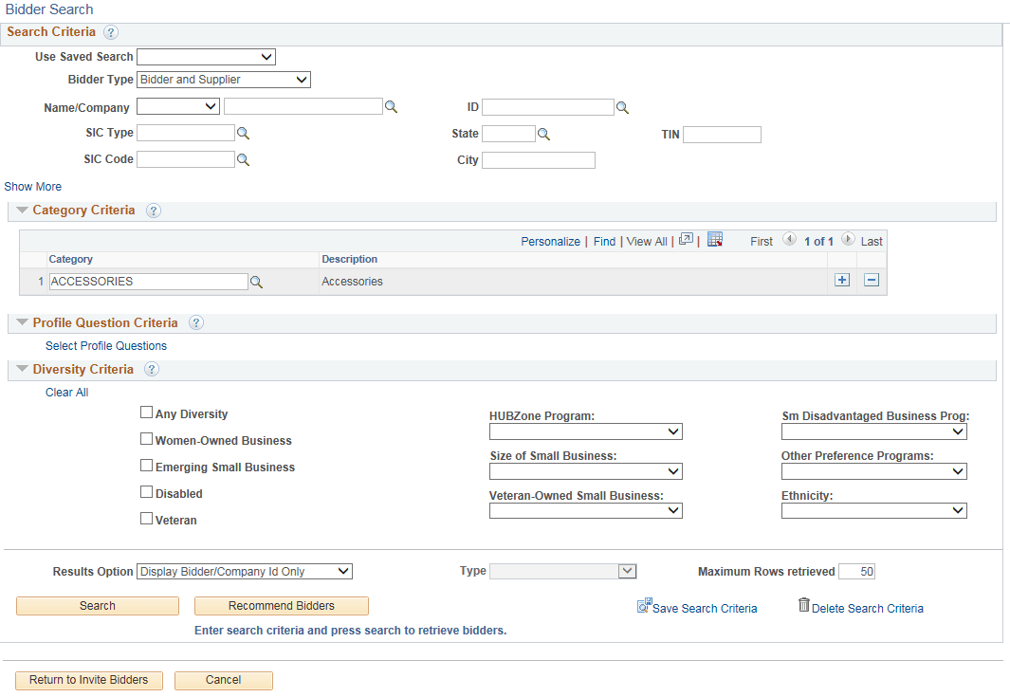Collapse the Diversity Criteria section
Image resolution: width=1010 pixels, height=697 pixels.
pos(22,369)
